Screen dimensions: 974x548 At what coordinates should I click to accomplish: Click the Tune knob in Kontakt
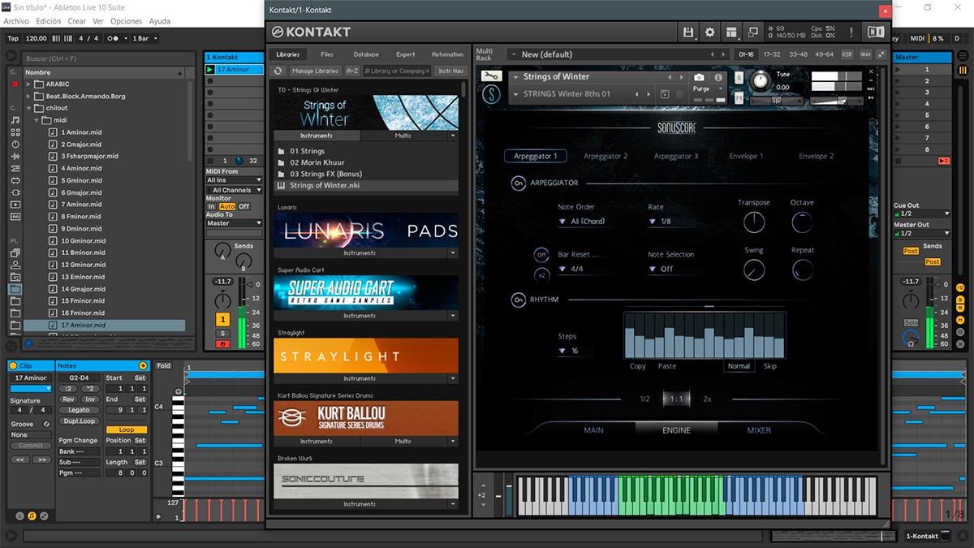[761, 81]
